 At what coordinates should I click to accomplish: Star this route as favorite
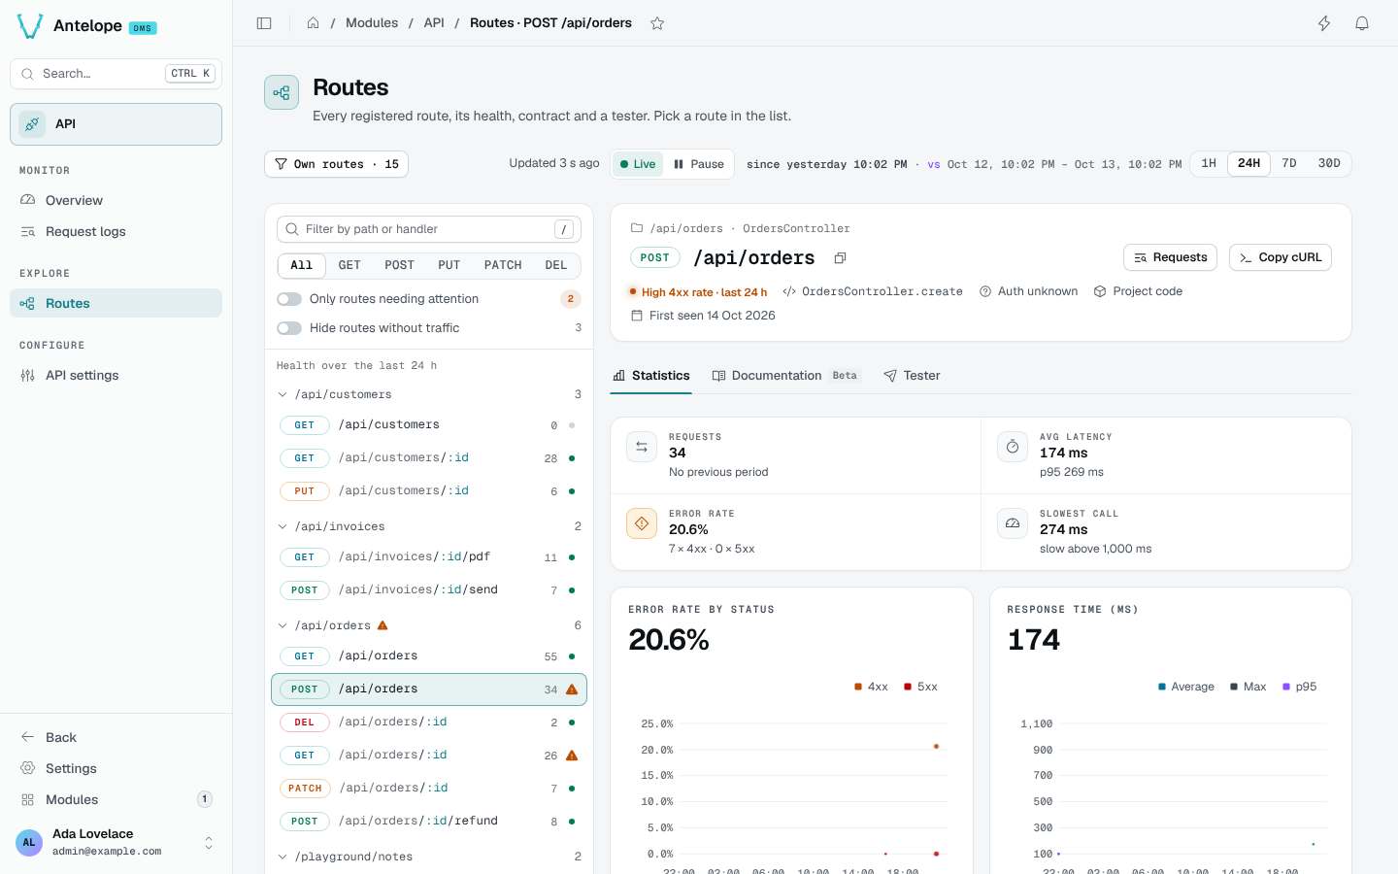point(657,23)
